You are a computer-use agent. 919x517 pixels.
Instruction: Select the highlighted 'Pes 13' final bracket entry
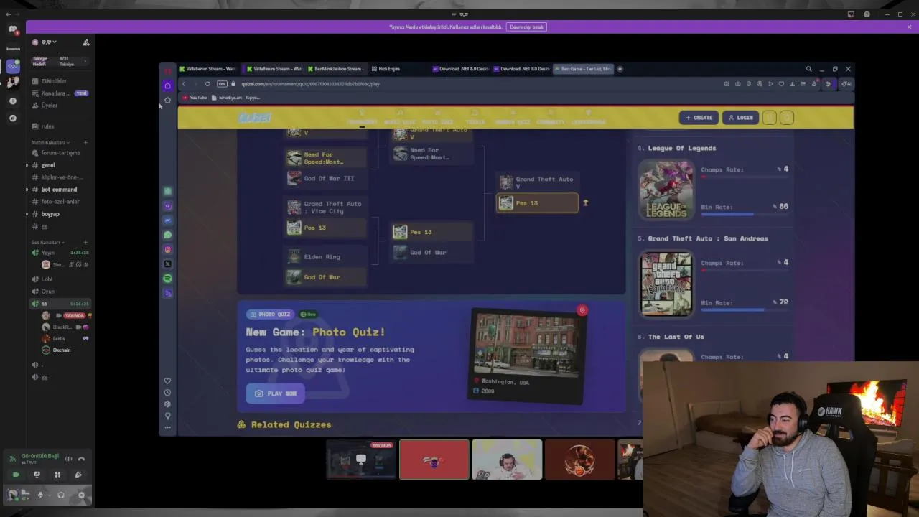(537, 203)
